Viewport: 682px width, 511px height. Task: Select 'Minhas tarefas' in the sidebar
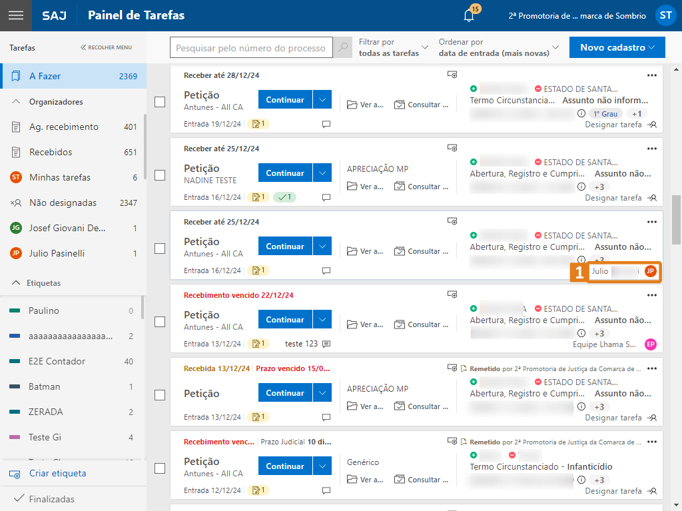[x=59, y=177]
